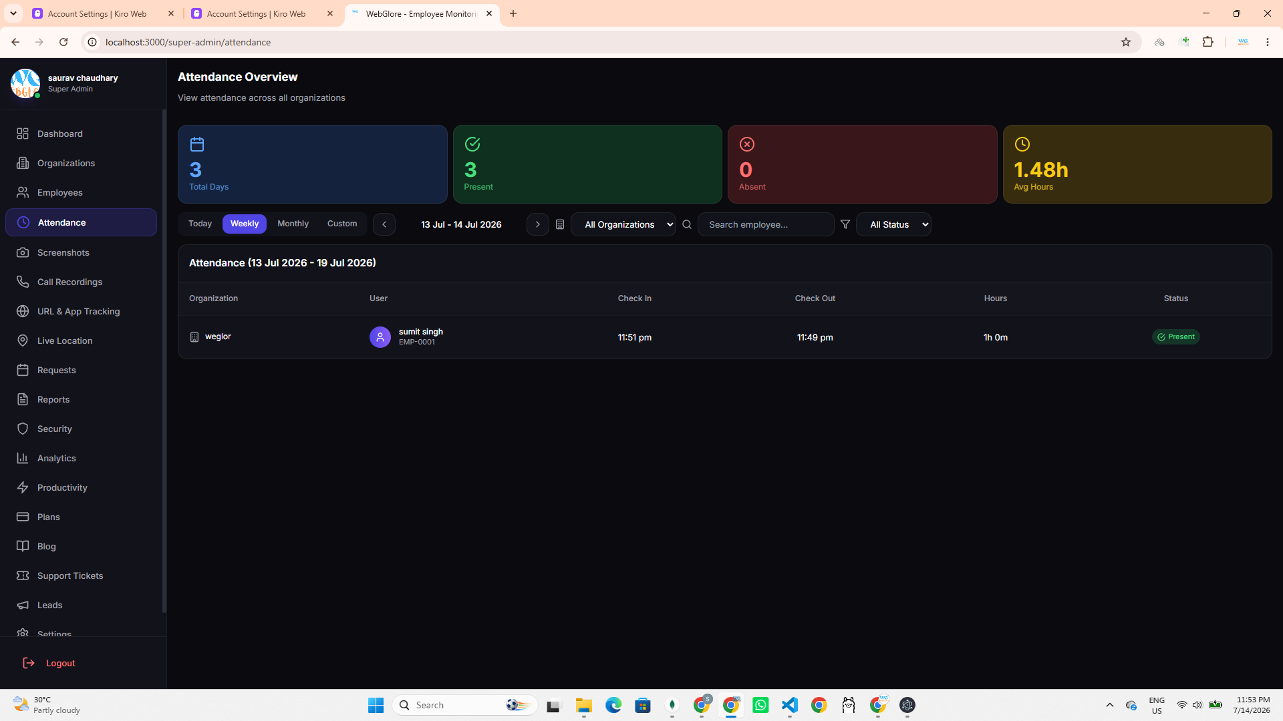The height and width of the screenshot is (721, 1283).
Task: Open WhatsApp from the taskbar
Action: [x=760, y=705]
